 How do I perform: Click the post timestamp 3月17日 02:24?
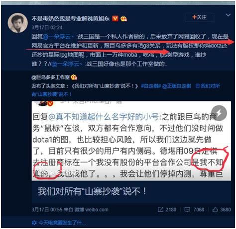point(47,27)
